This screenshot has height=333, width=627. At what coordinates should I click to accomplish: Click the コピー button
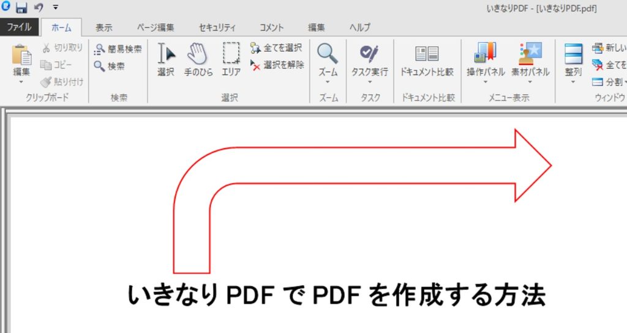[x=56, y=65]
